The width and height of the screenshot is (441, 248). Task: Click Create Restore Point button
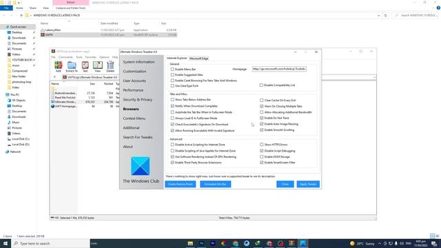(181, 184)
